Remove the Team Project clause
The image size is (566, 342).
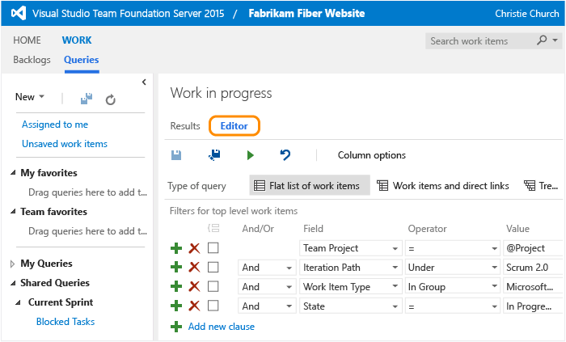coord(195,248)
